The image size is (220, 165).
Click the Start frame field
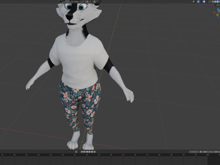207,152
